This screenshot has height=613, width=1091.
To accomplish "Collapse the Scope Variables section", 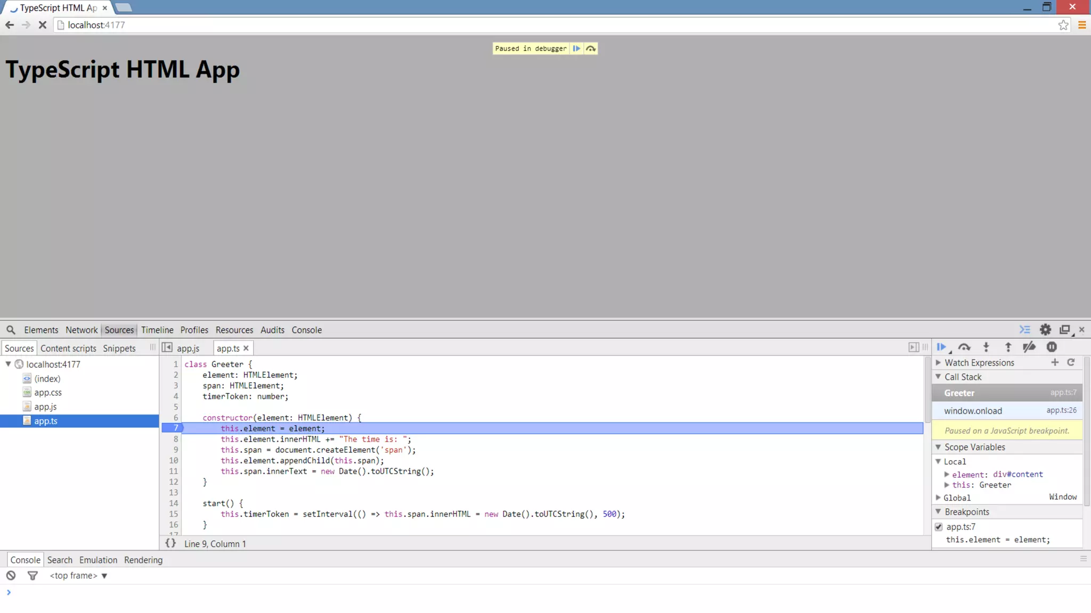I will pos(939,447).
